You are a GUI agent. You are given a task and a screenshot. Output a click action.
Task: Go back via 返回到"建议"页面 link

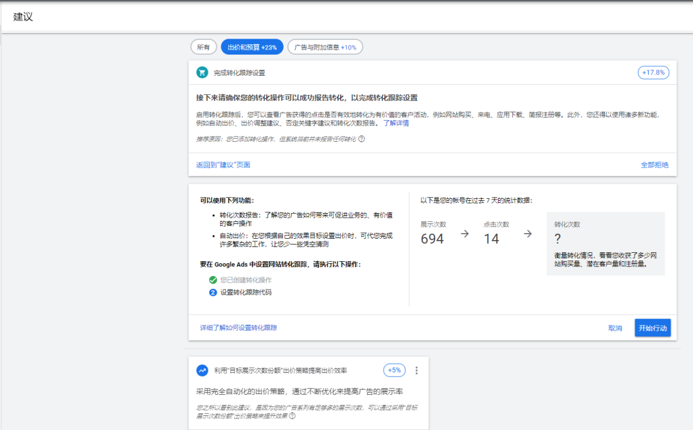pyautogui.click(x=223, y=165)
